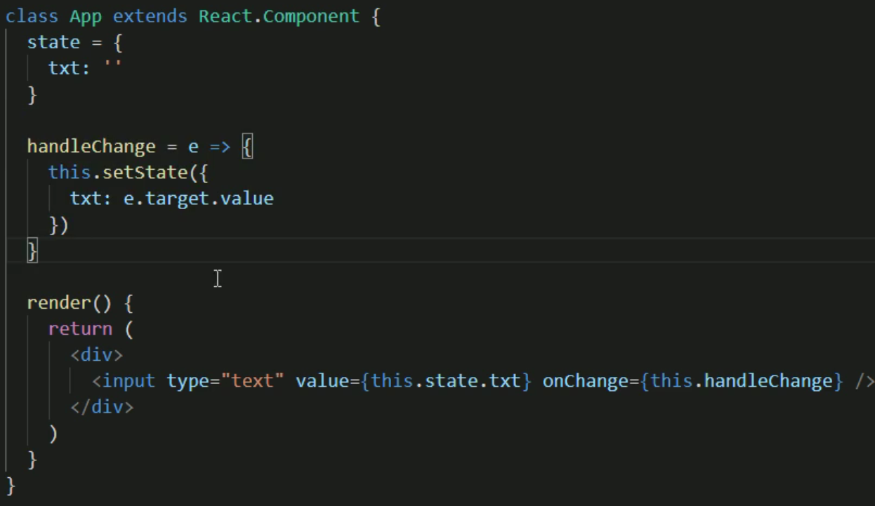Click "handleChange" in the arrow function definition
Viewport: 875px width, 506px height.
[91, 147]
